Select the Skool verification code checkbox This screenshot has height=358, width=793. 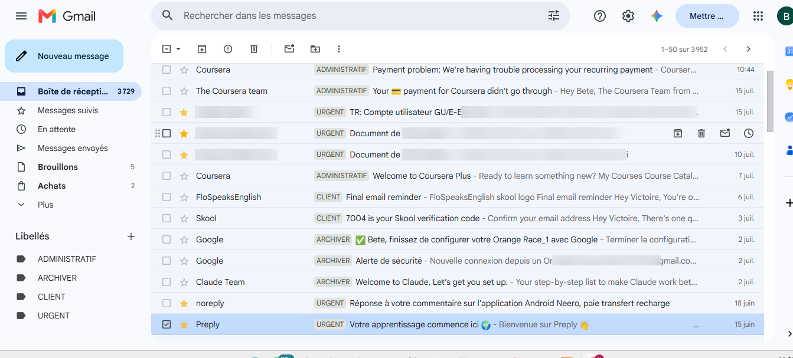tap(167, 218)
